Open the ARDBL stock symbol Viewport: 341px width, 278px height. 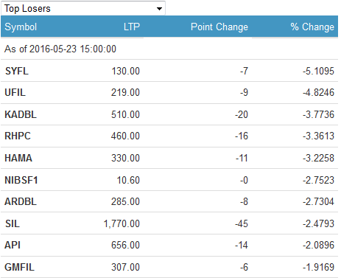pos(21,201)
